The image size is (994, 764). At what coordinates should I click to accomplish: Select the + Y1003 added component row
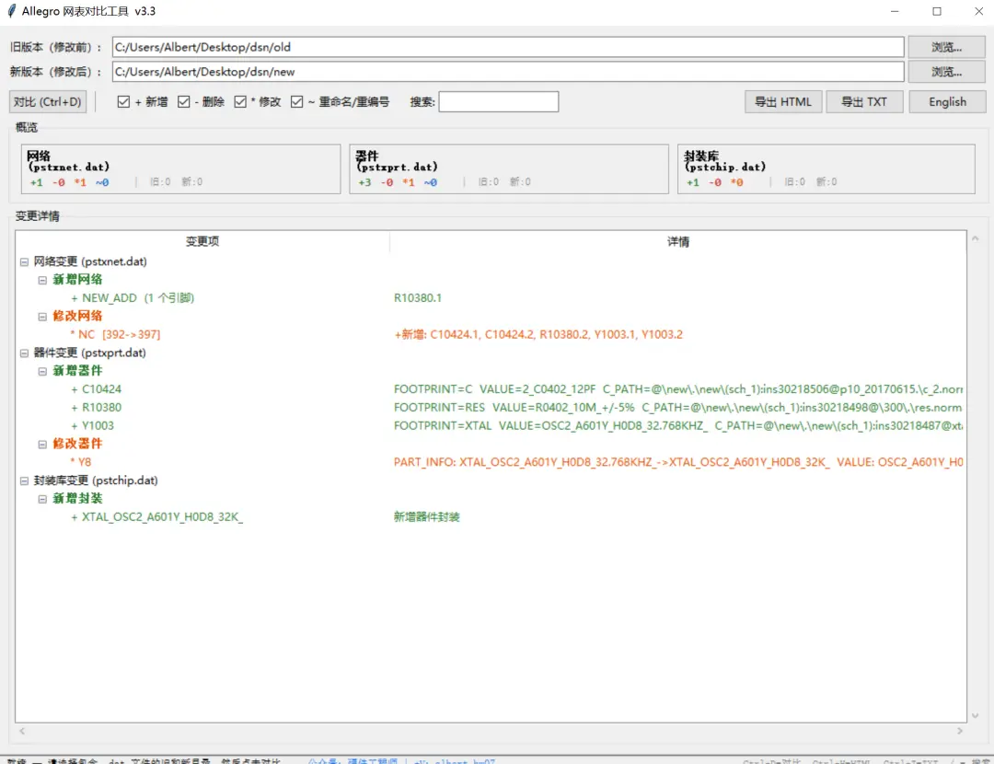click(x=491, y=425)
